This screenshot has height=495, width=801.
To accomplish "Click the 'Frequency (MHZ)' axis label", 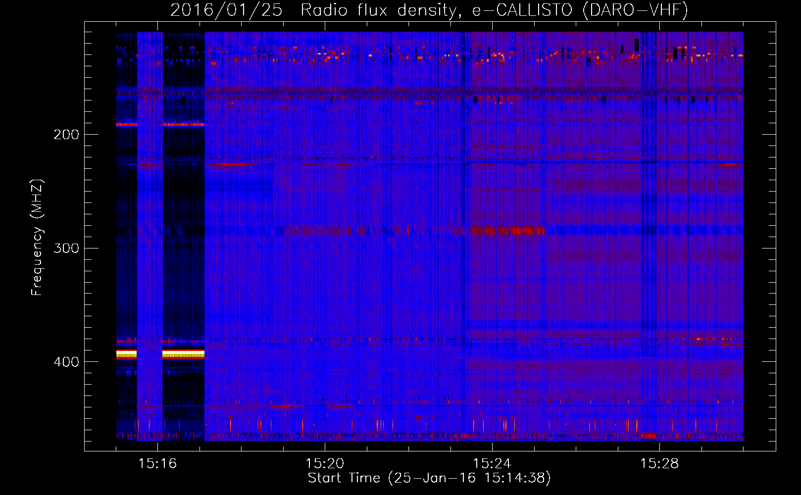I will [x=37, y=238].
